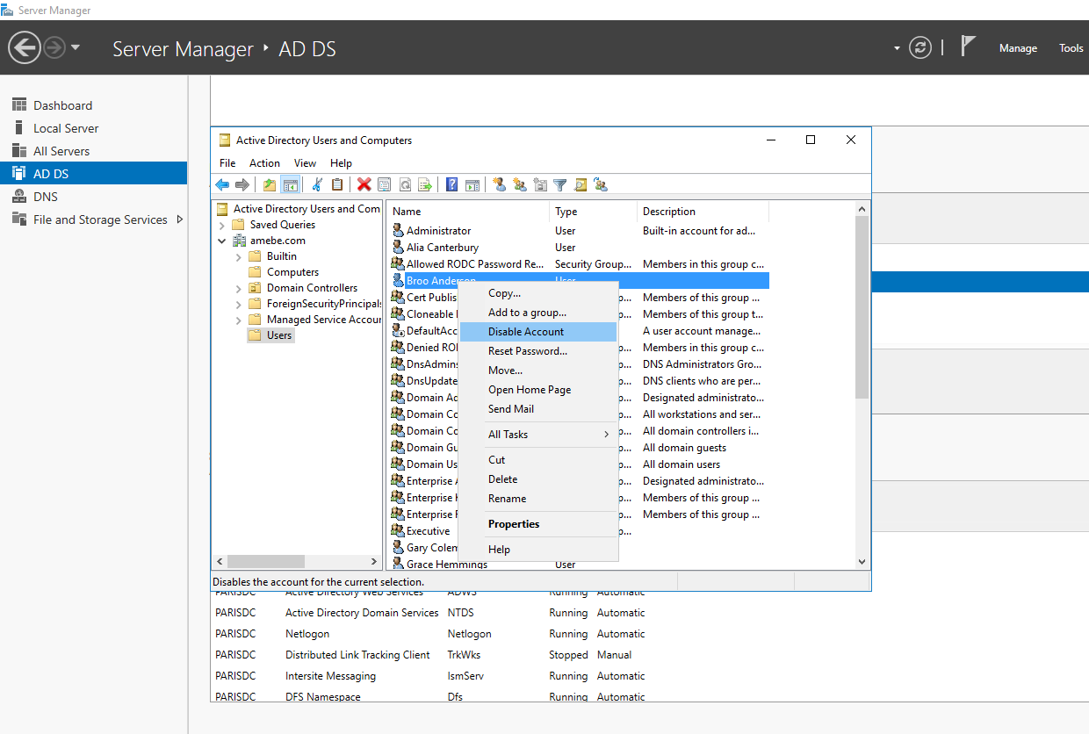Select Intersite Messaging service row
The image size is (1089, 734).
pos(430,676)
